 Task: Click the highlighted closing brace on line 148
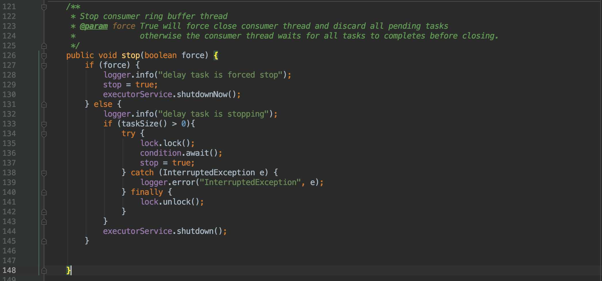click(68, 270)
